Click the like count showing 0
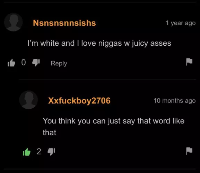The width and height of the screenshot is (200, 173). [x=24, y=62]
